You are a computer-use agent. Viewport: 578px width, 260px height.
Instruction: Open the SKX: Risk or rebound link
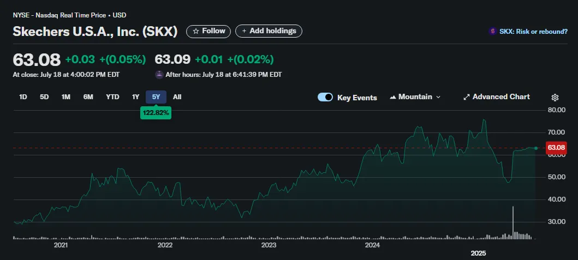pyautogui.click(x=533, y=32)
